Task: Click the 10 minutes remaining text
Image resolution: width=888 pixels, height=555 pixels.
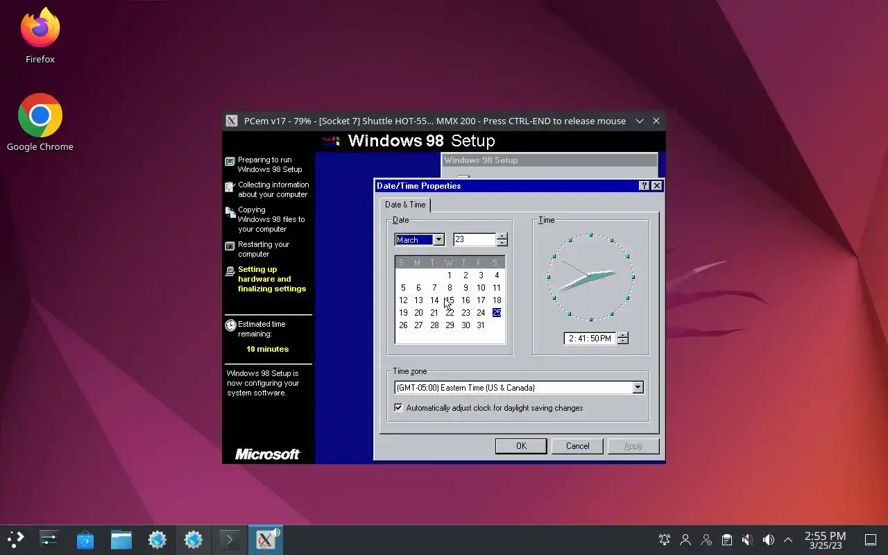Action: tap(267, 349)
